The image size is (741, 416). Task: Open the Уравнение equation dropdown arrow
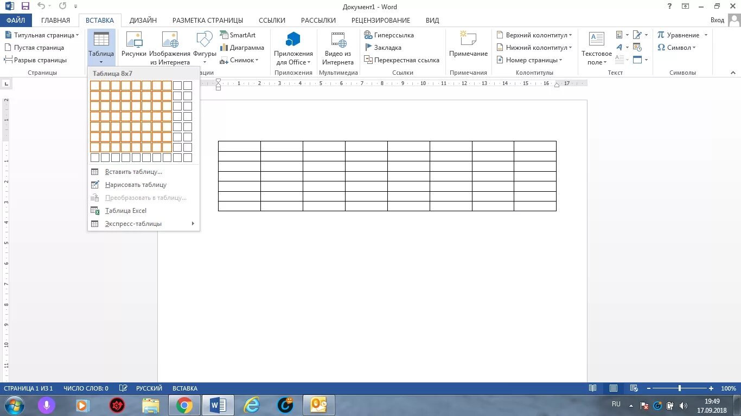pos(706,35)
